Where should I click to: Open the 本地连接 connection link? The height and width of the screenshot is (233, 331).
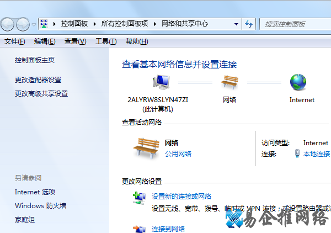click(317, 154)
